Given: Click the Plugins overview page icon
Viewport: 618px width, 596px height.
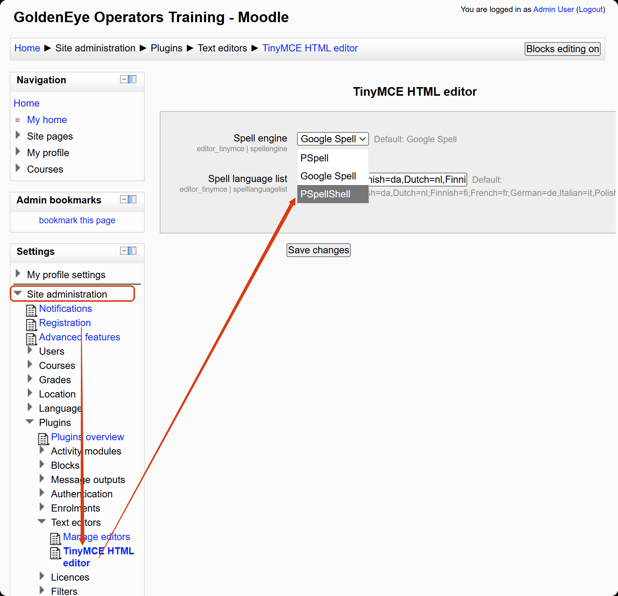Looking at the screenshot, I should click(43, 439).
